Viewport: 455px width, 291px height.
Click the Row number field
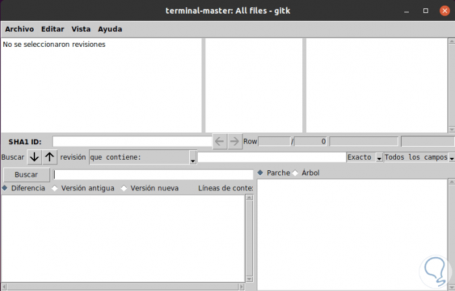tap(274, 142)
